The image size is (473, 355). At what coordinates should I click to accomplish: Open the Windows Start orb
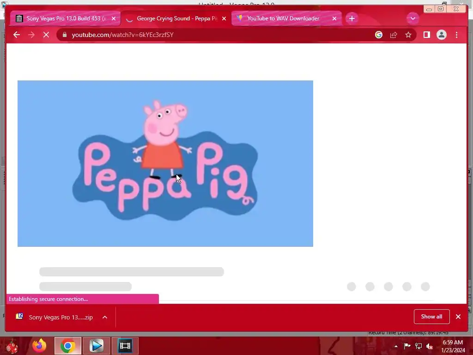(12, 346)
